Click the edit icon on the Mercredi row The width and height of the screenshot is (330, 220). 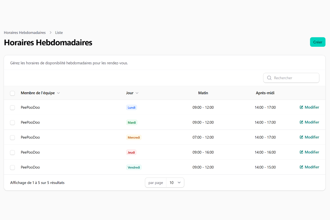pos(302,137)
